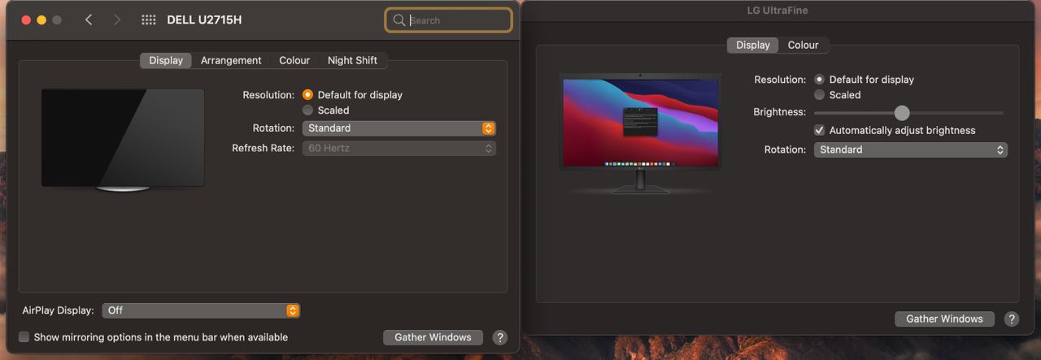
Task: Switch to Colour tab in DELL window
Action: (294, 60)
